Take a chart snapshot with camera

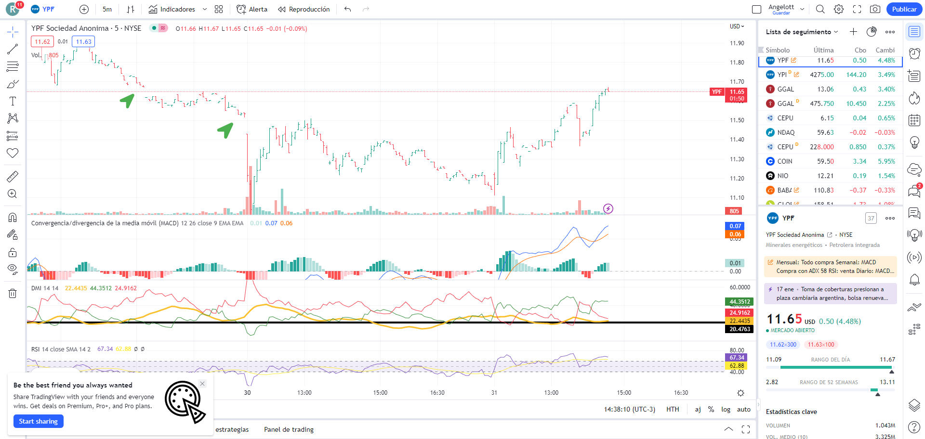[x=875, y=9]
